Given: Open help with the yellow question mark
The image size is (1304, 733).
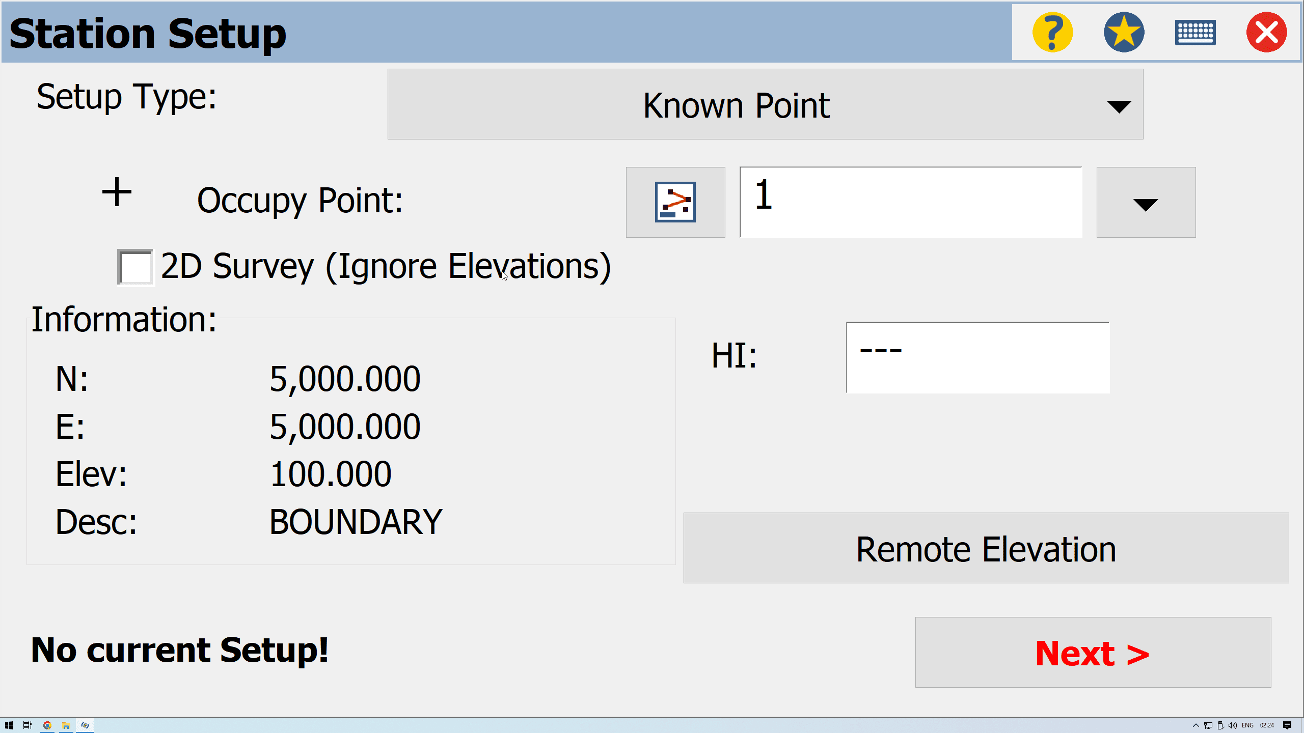Looking at the screenshot, I should pyautogui.click(x=1052, y=33).
